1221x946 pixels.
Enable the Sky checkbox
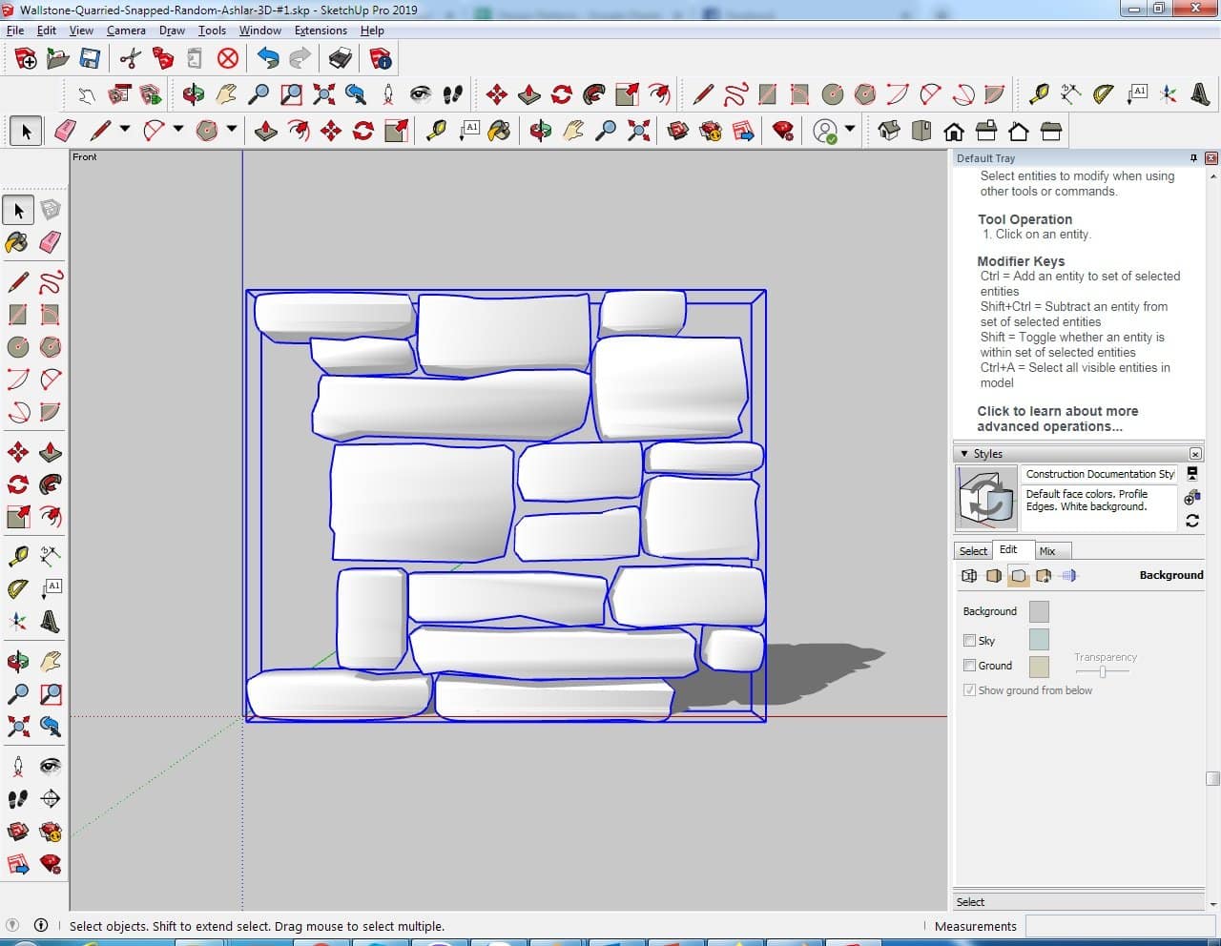coord(969,641)
